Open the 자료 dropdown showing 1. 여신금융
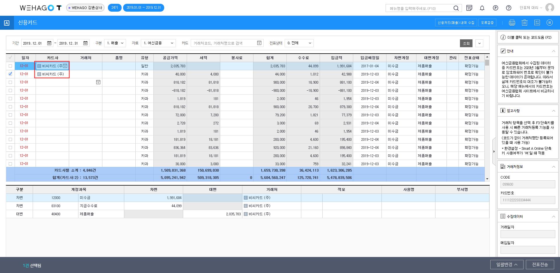Viewport: 560px width, 273px height. point(158,43)
